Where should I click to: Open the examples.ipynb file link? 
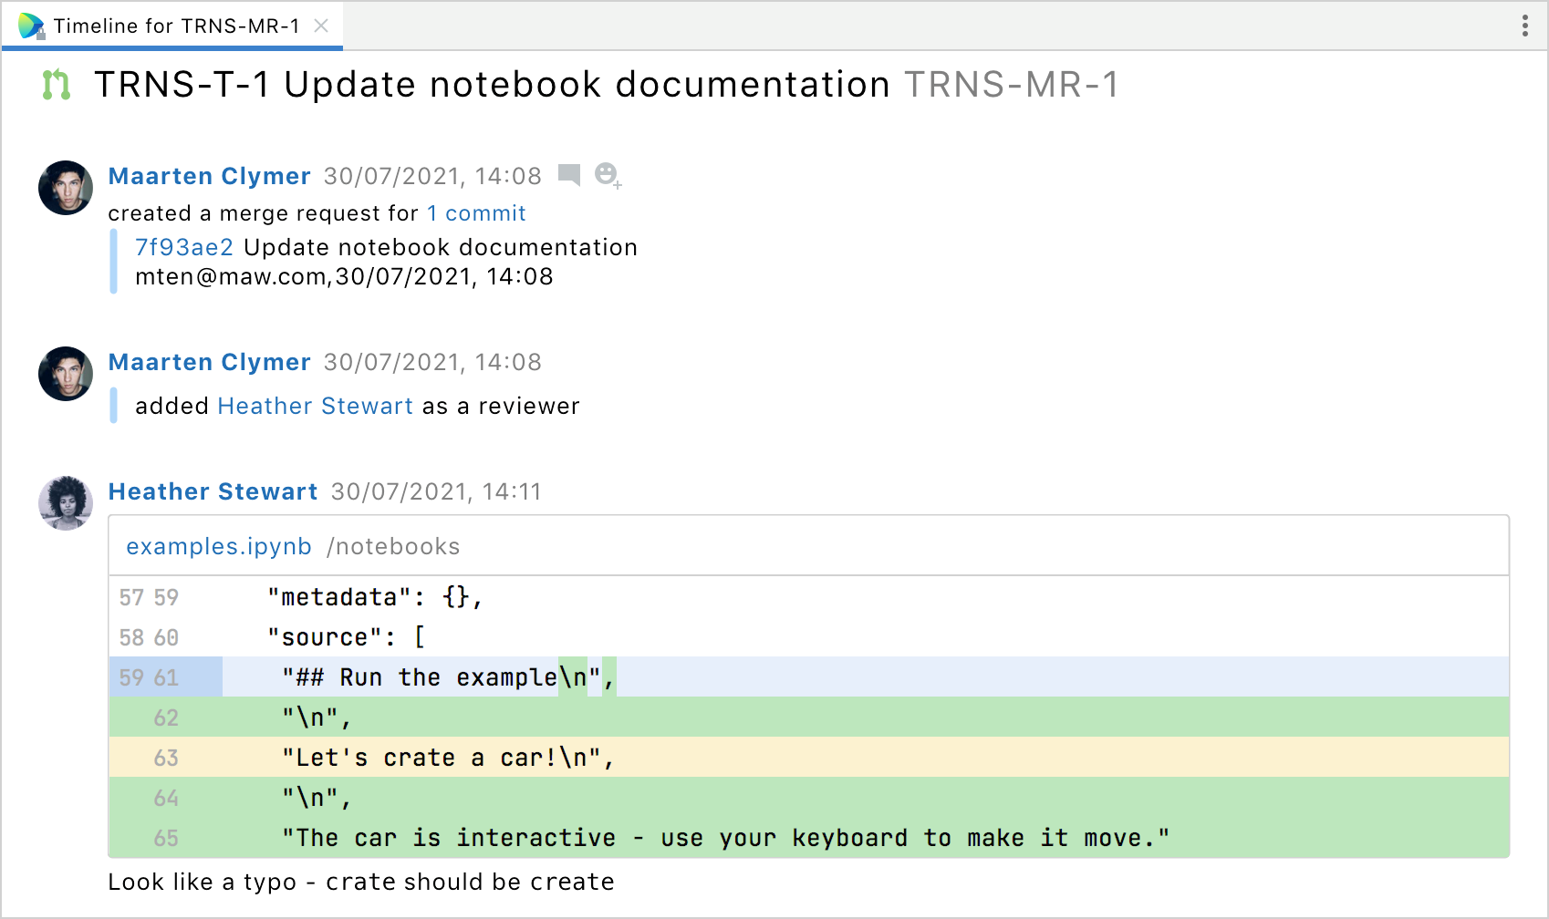pyautogui.click(x=219, y=546)
